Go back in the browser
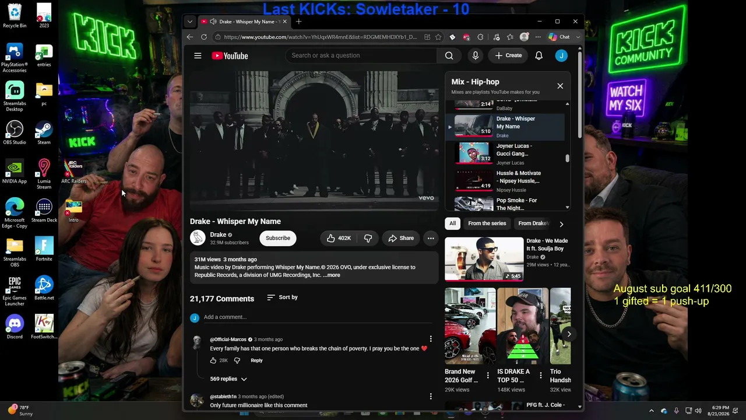746x420 pixels. point(190,37)
